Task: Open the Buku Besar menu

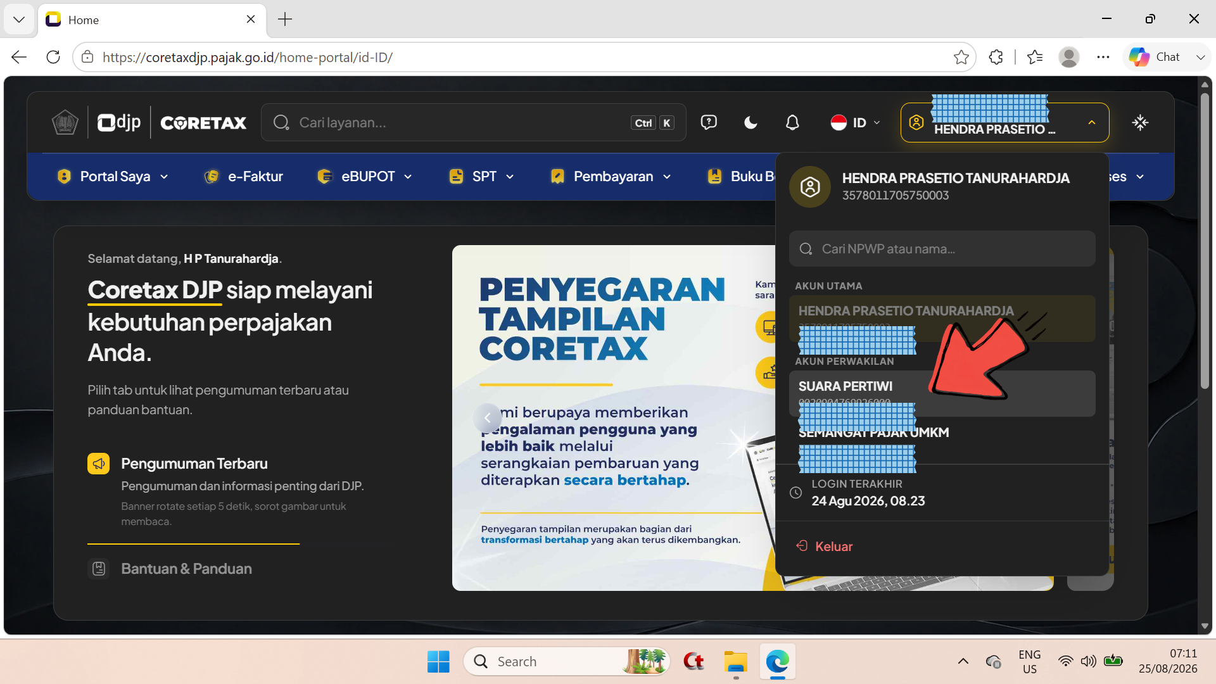Action: click(x=741, y=177)
